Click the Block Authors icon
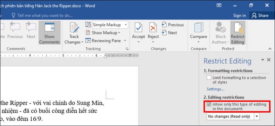The height and width of the screenshot is (126, 275). (x=221, y=27)
